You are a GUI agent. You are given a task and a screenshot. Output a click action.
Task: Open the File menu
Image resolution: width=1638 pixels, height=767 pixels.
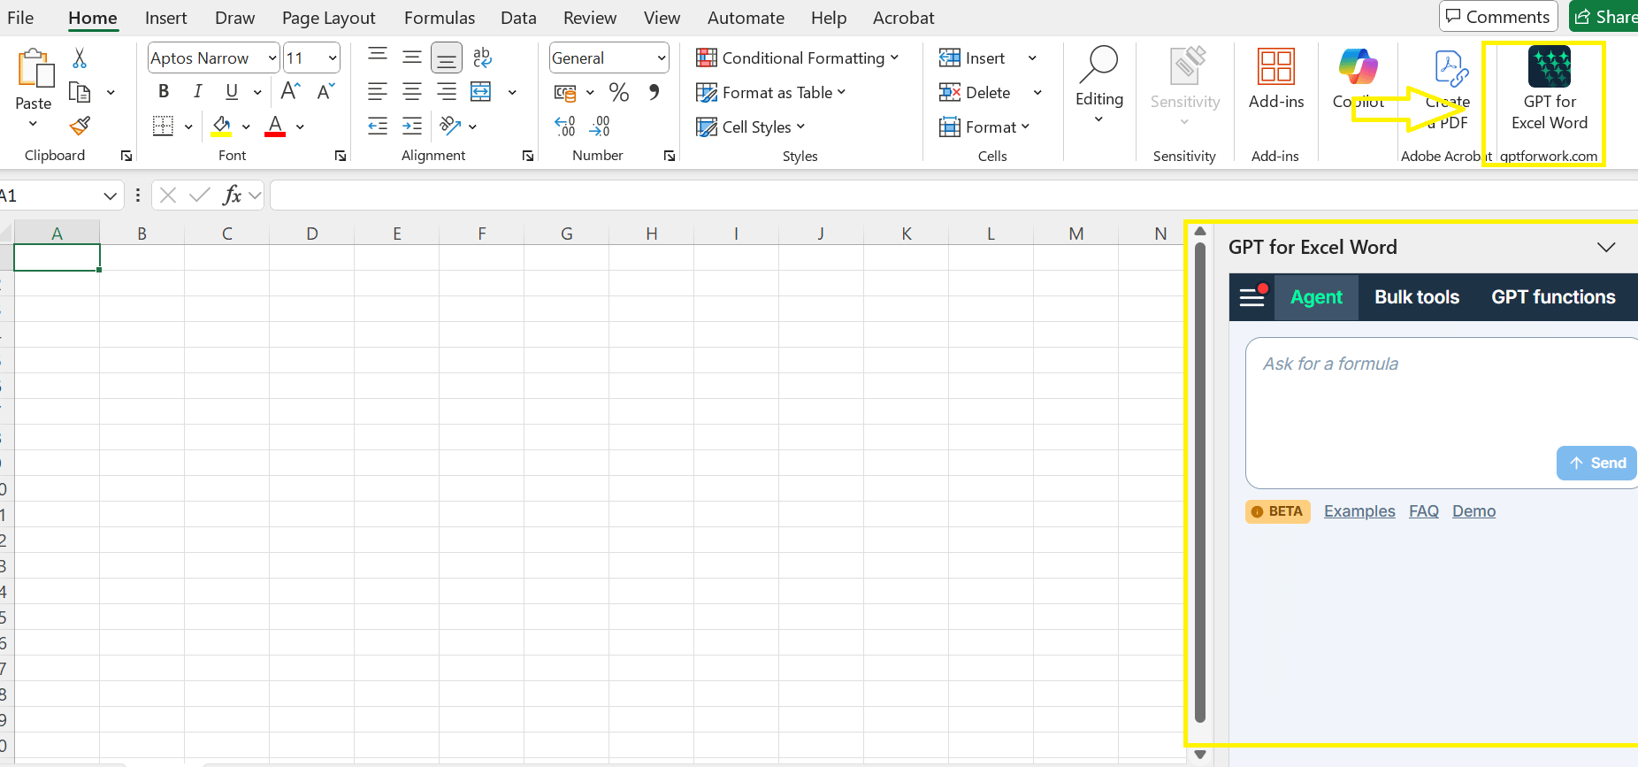pyautogui.click(x=20, y=18)
